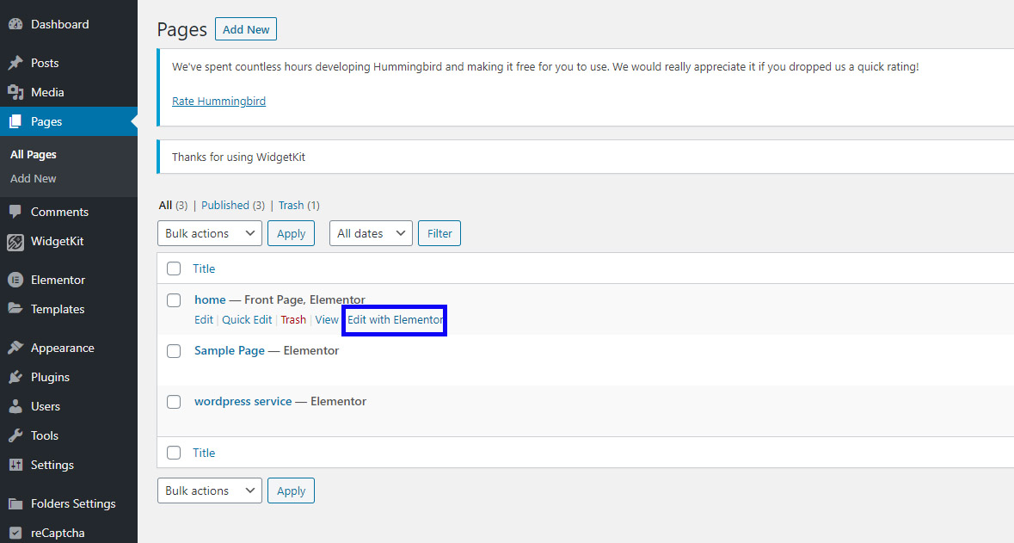Sort by Title in table footer
Image resolution: width=1014 pixels, height=543 pixels.
(x=204, y=453)
